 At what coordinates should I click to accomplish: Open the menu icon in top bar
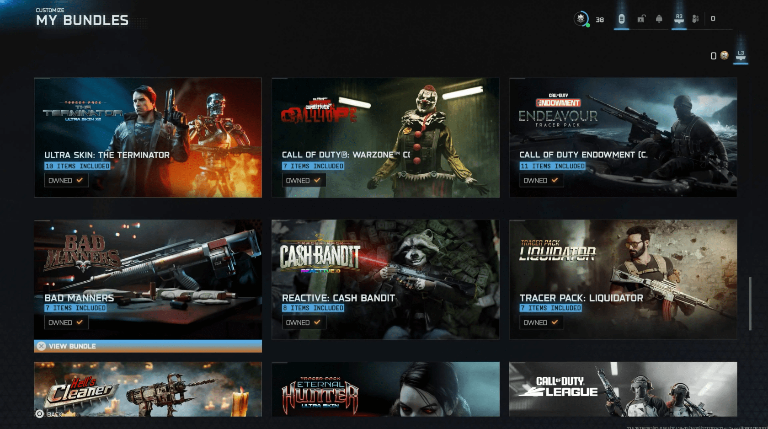(x=621, y=19)
